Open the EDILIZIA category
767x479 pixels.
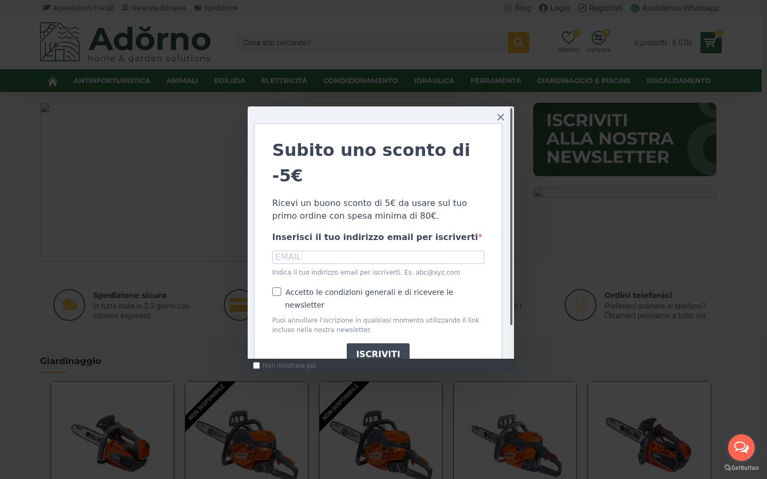(x=230, y=81)
